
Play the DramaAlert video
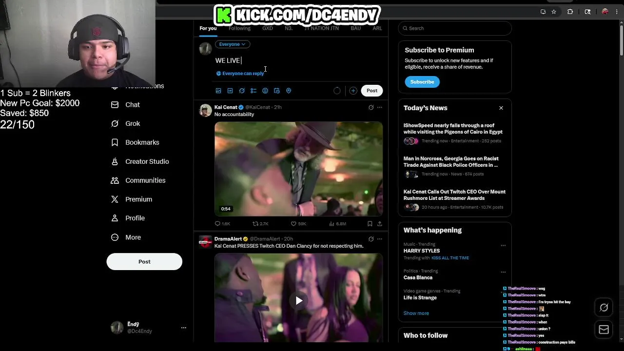click(x=299, y=301)
